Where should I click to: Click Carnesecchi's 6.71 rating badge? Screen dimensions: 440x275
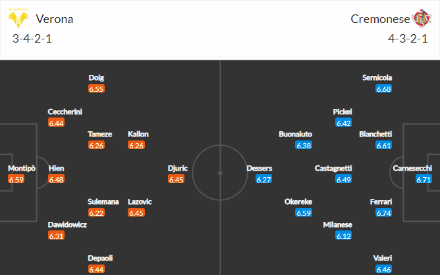(x=424, y=179)
